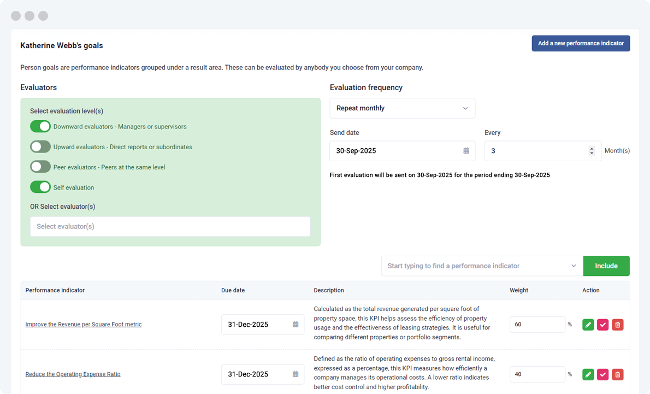Open calendar icon for Operating Expense Ratio due date
This screenshot has height=394, width=650.
coord(296,374)
